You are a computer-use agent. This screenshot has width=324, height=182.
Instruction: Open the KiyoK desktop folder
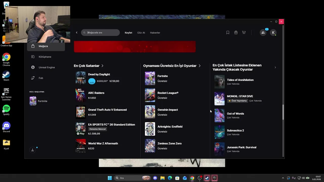[6, 144]
